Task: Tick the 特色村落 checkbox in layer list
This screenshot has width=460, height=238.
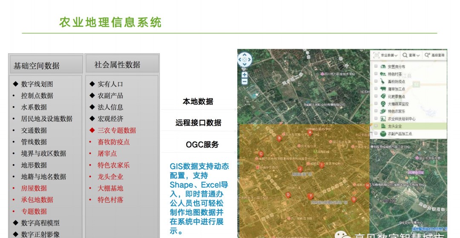Action: (x=376, y=74)
